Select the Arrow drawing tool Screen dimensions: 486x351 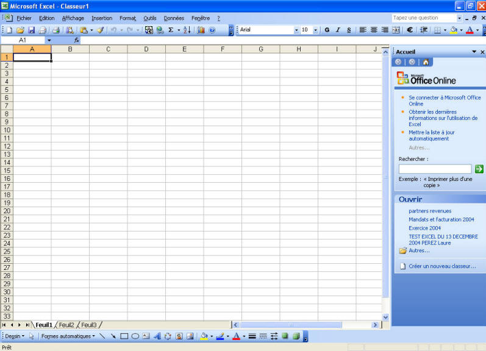[113, 336]
